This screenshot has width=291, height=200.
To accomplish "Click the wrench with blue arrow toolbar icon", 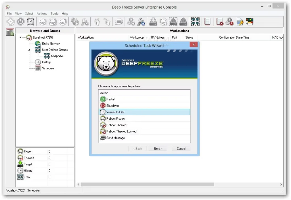I will tap(141, 22).
